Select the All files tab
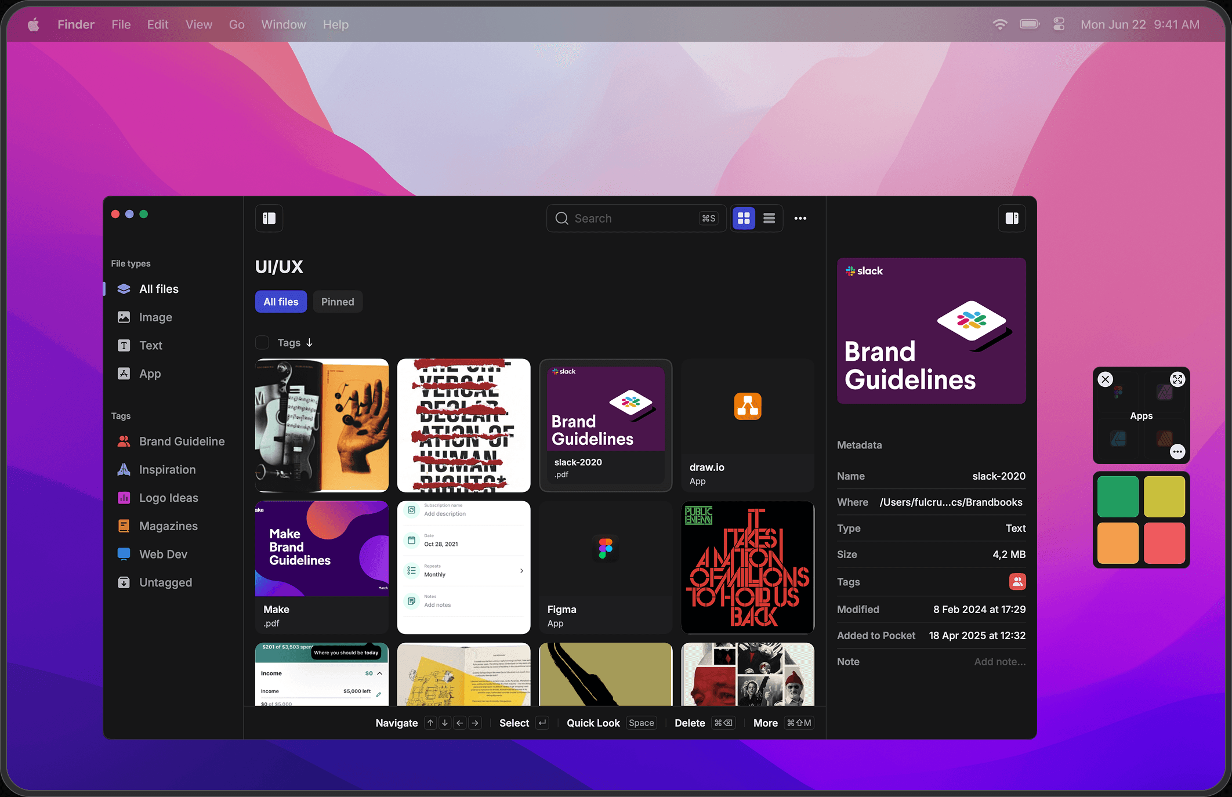The width and height of the screenshot is (1232, 797). 281,302
